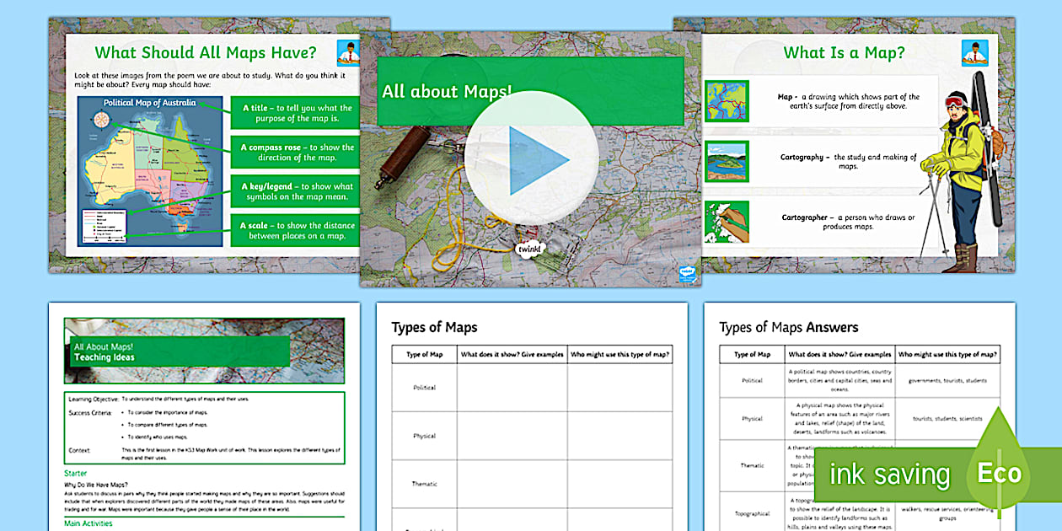Switch to the Types of Maps Answers sheet
1062x531 pixels.
789,327
